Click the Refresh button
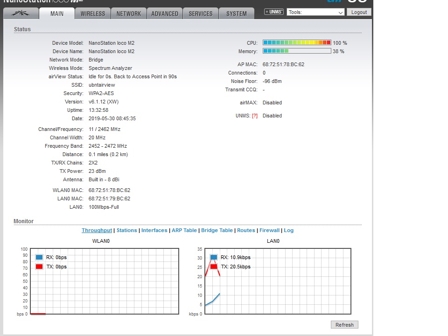Viewport: 448px width, 336px height. 344,325
